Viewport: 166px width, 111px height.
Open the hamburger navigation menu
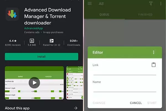click(90, 4)
